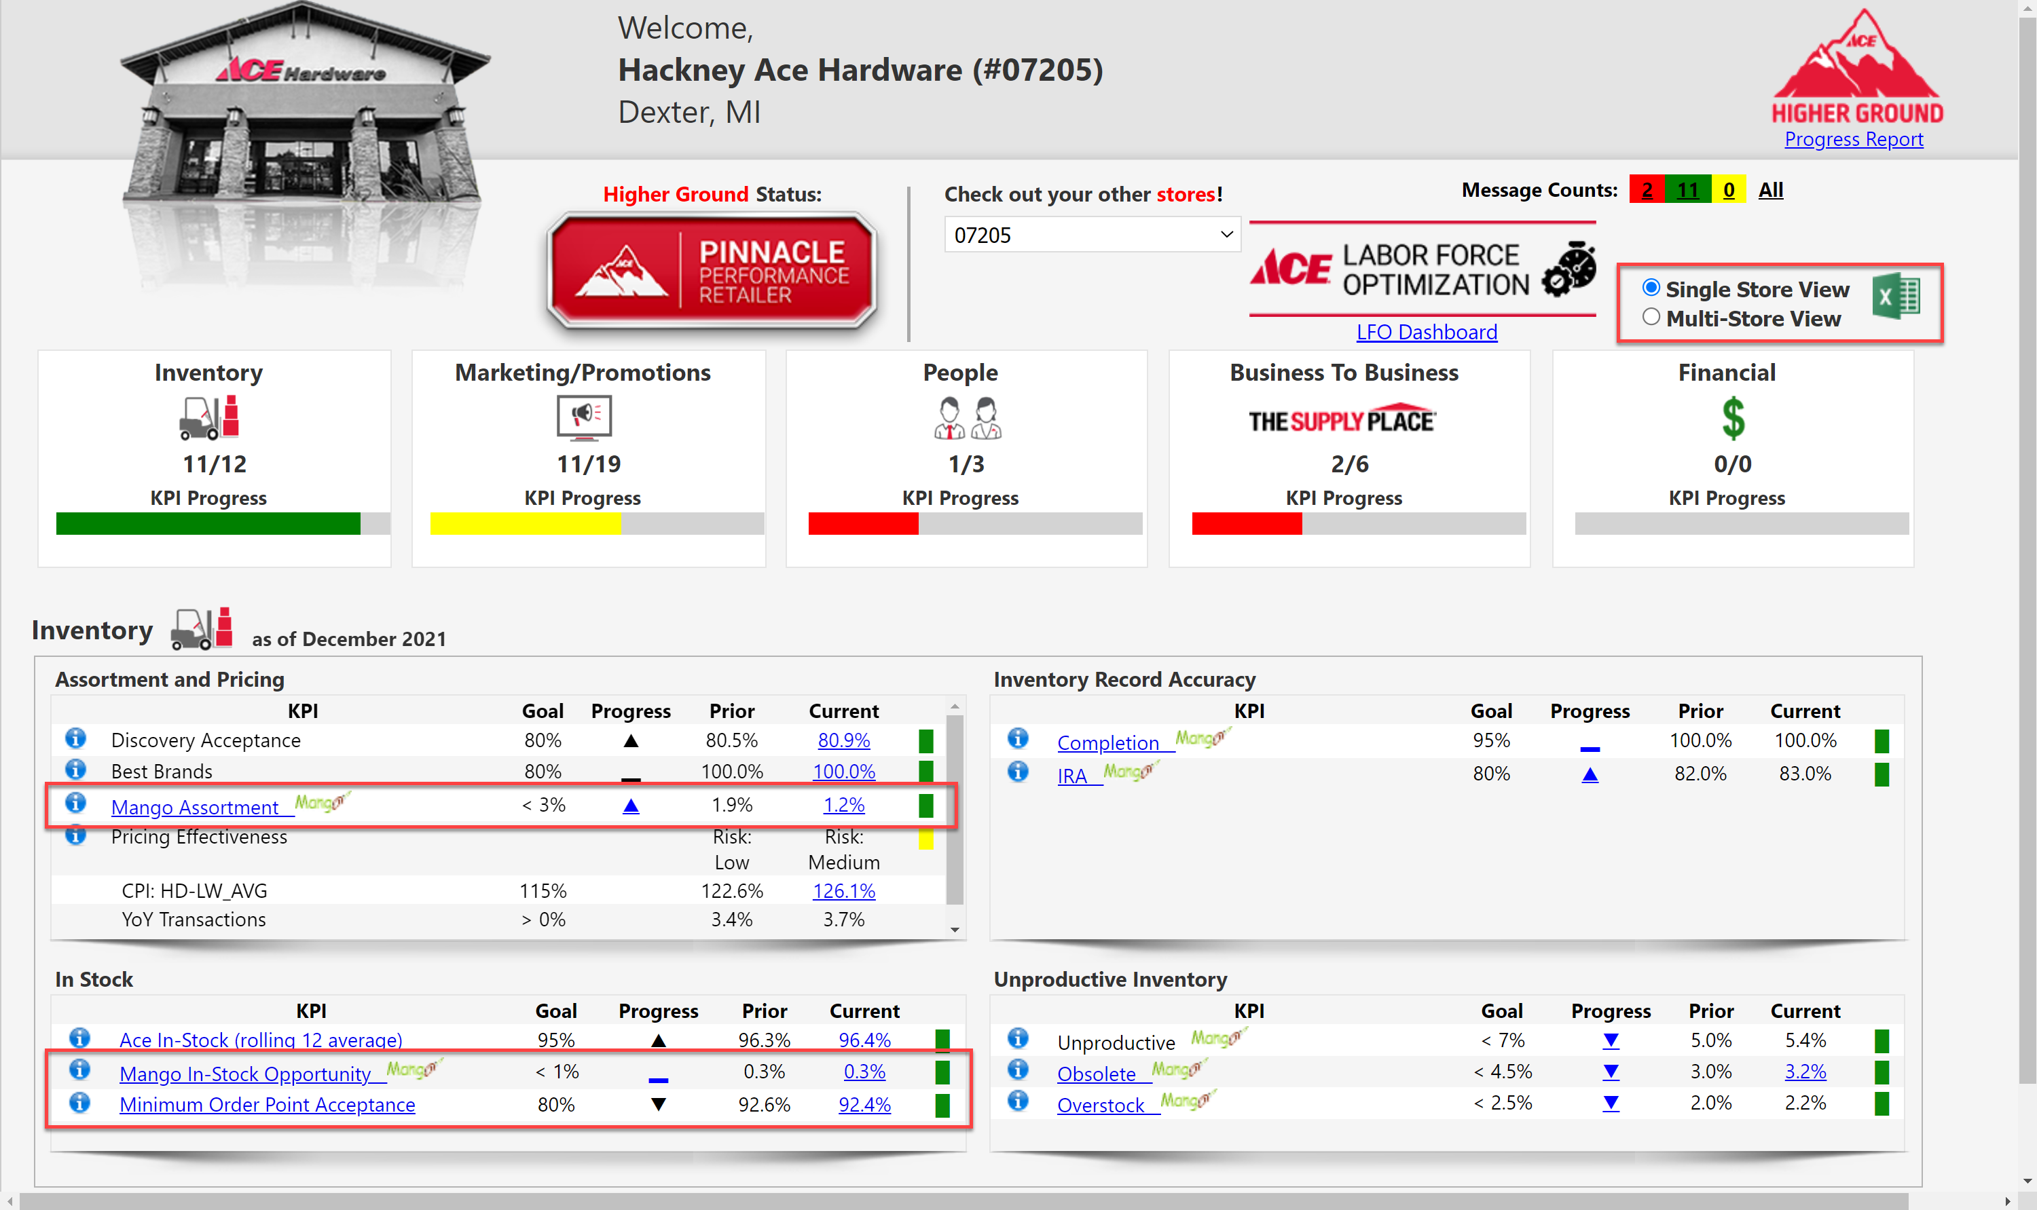The image size is (2037, 1210).
Task: Click the Inventory forklift icon in tile
Action: [210, 417]
